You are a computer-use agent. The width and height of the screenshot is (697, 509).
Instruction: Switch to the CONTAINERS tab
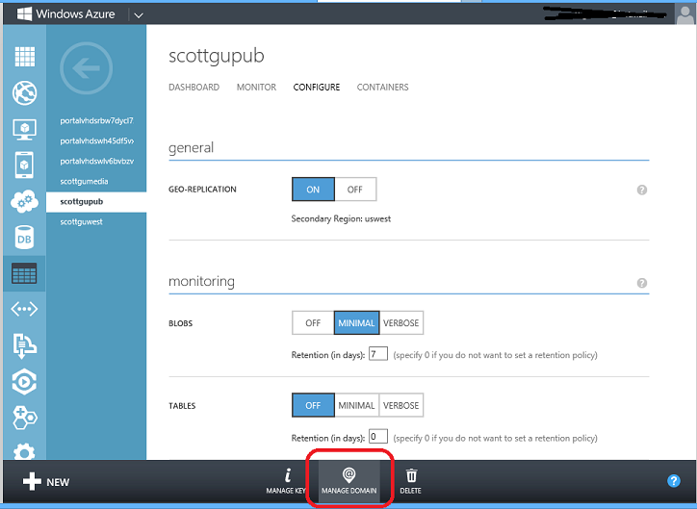pos(383,87)
